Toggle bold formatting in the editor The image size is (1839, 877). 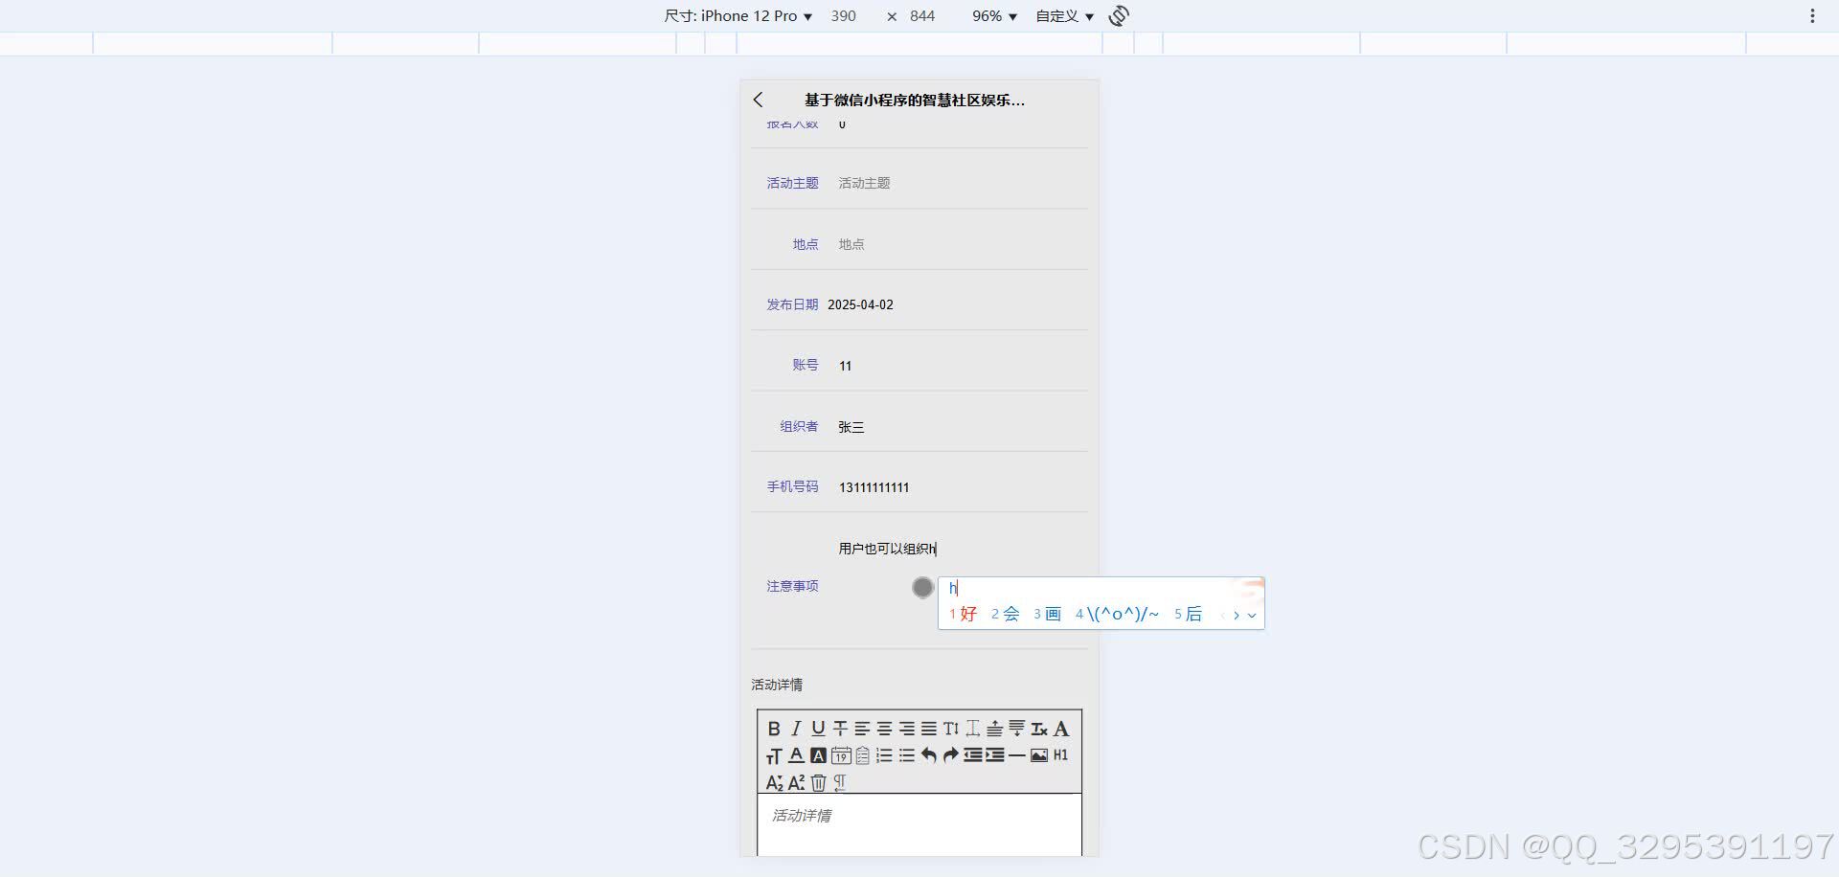tap(776, 729)
